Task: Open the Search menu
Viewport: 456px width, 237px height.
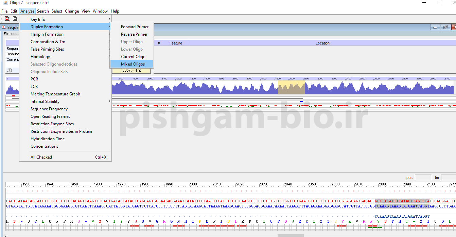Action: (43, 11)
